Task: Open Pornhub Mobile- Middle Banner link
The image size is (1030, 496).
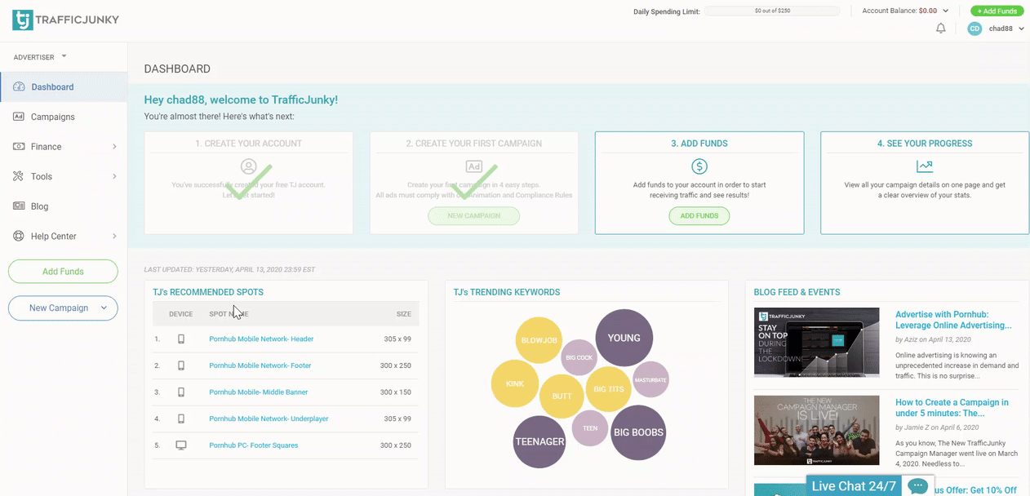Action: coord(257,392)
